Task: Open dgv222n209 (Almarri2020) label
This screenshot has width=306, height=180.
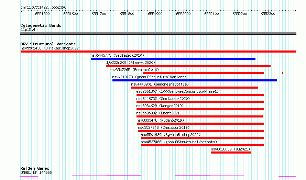Action: (130, 63)
